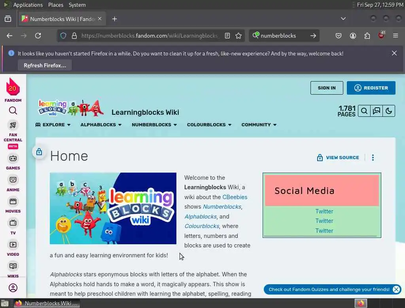Open the Alphablocks link in intro
The width and height of the screenshot is (405, 308).
(201, 217)
